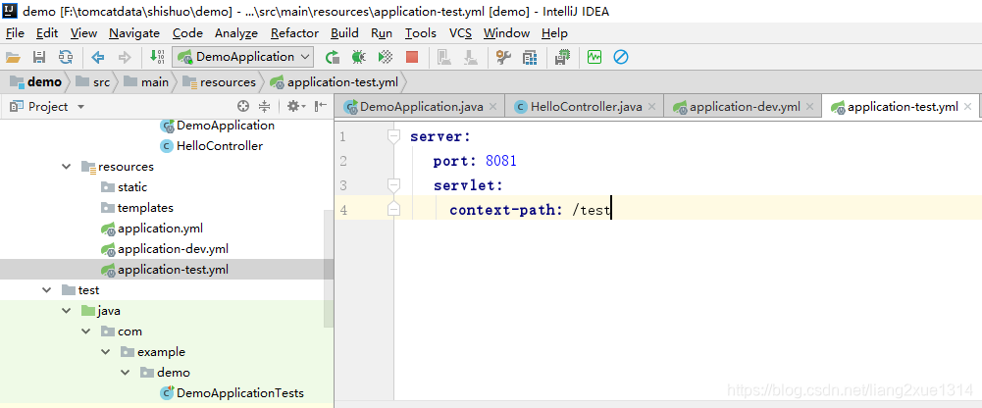Select DemoApplicationTests in project tree
Viewport: 982px width, 408px height.
point(232,393)
